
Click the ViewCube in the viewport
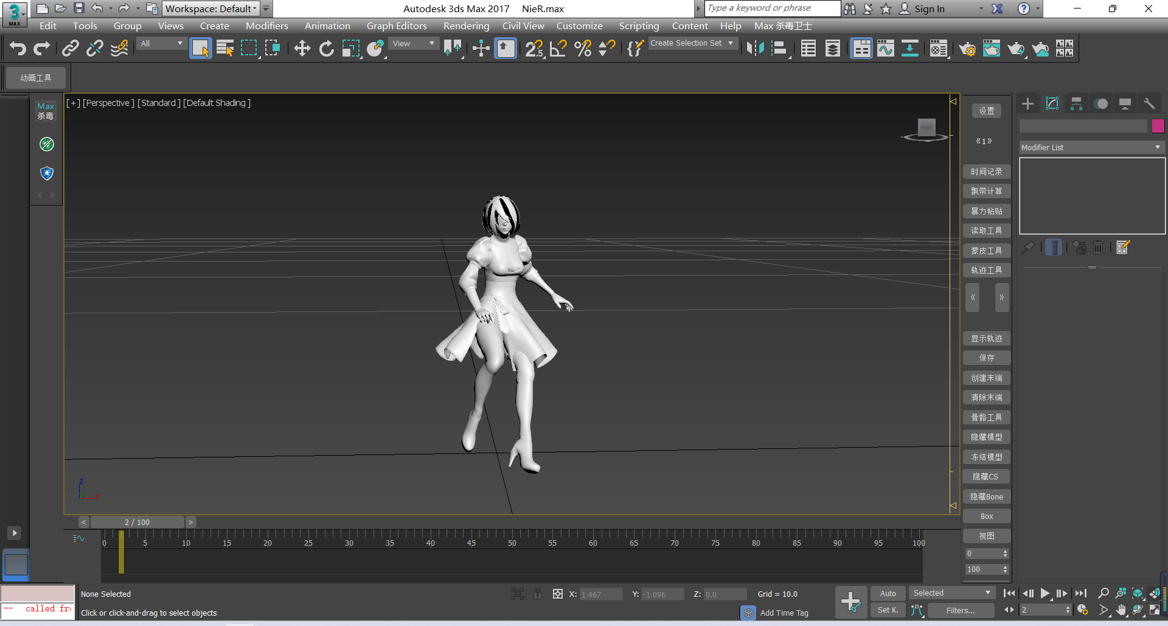pos(926,129)
